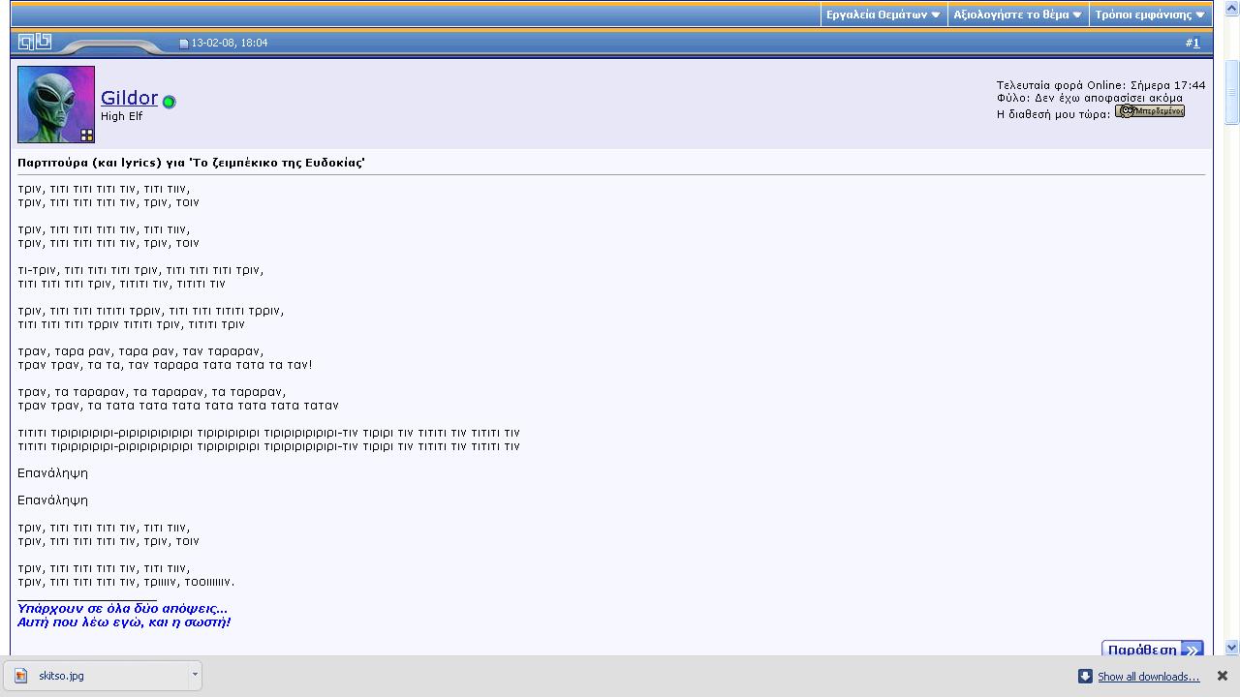Open skitso.jpg download options arrow

click(195, 675)
